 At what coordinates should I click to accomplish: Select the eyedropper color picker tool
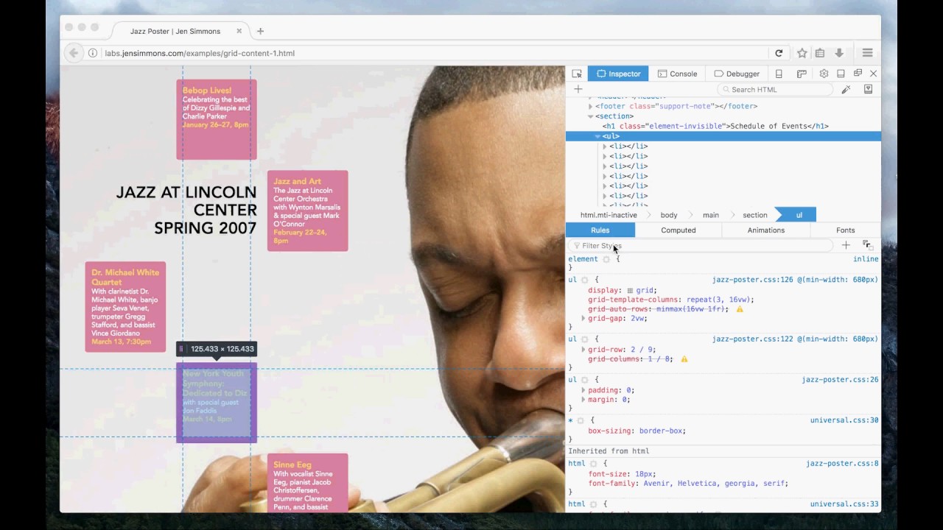click(x=846, y=89)
